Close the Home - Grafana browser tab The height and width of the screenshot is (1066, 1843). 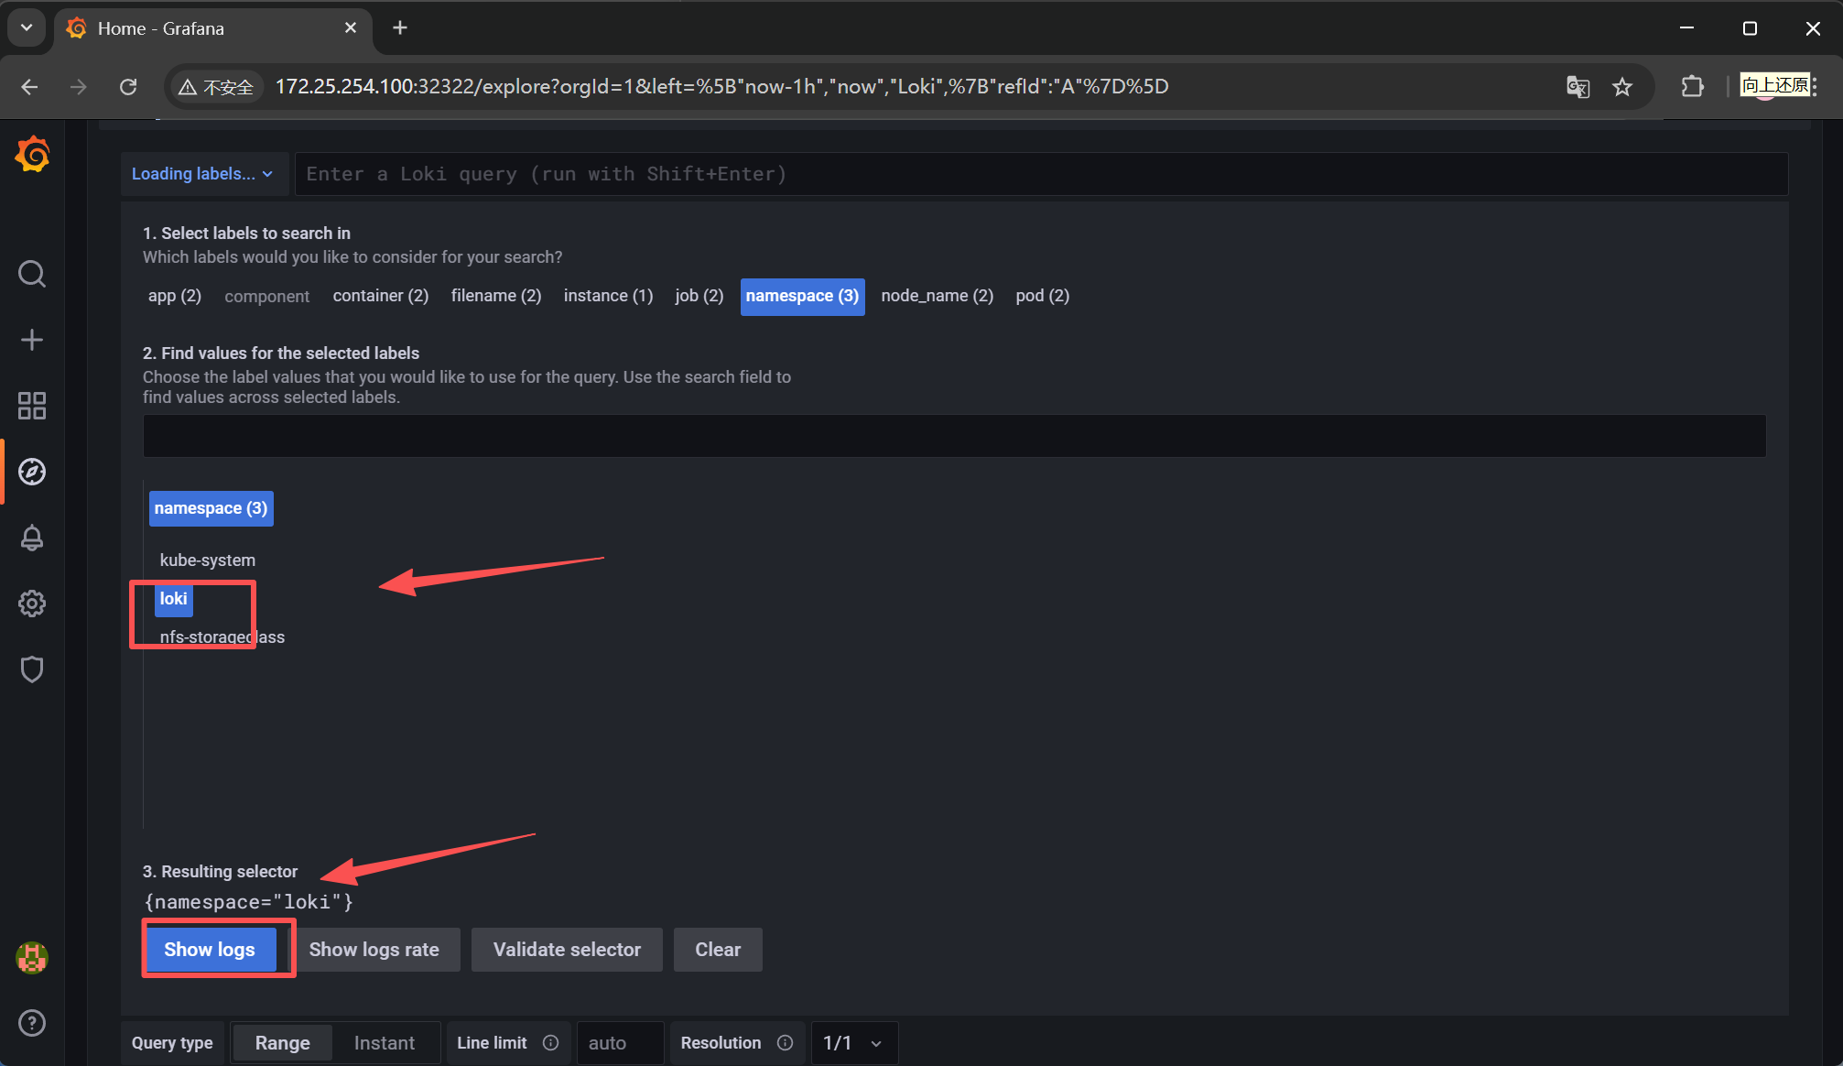(x=351, y=28)
